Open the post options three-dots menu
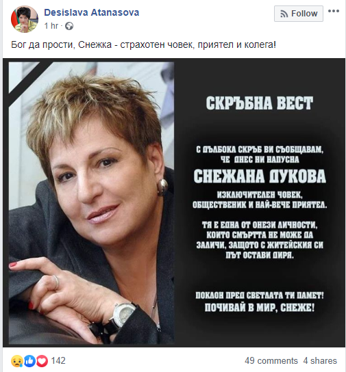 334,11
